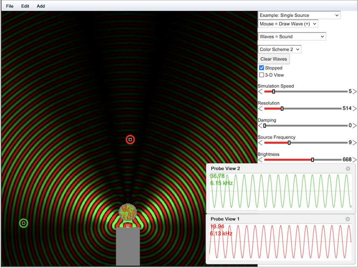Expand the Waves = Sound dropdown
The width and height of the screenshot is (358, 268).
(292, 37)
